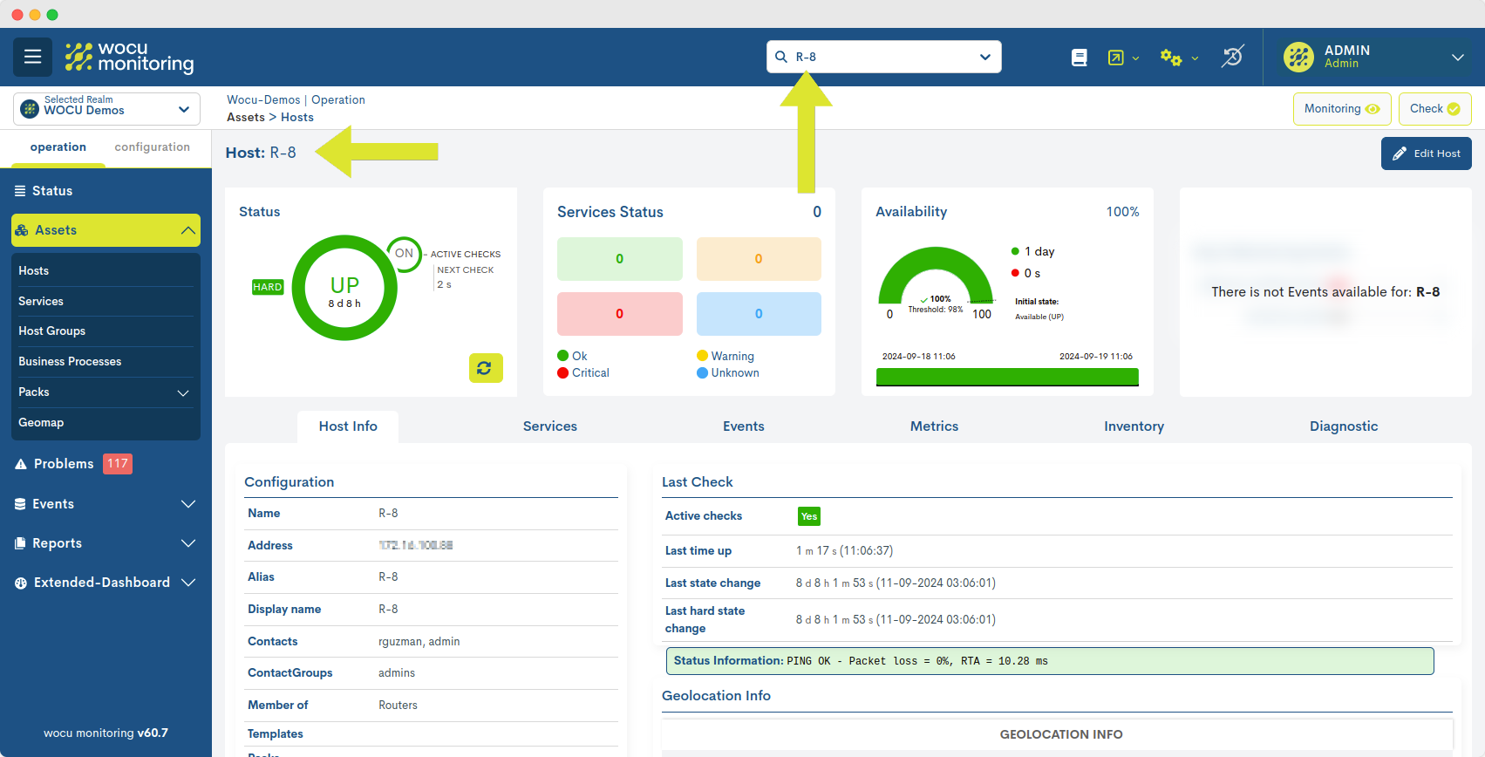Click the Assets cubes icon
The height and width of the screenshot is (757, 1485).
click(x=22, y=230)
